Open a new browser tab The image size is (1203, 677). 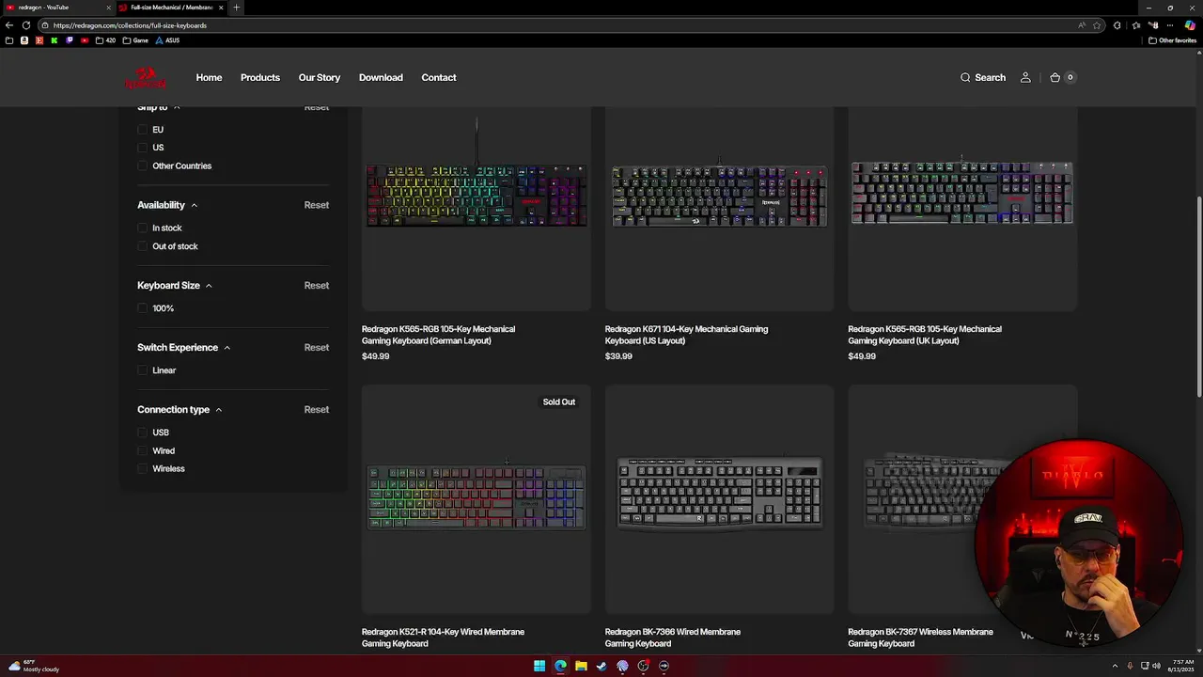point(236,8)
